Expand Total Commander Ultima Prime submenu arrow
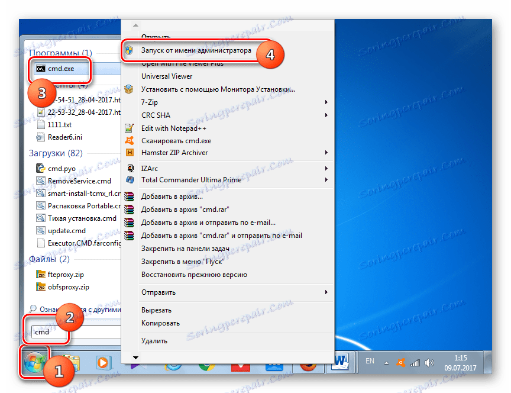This screenshot has width=511, height=393. coord(326,180)
